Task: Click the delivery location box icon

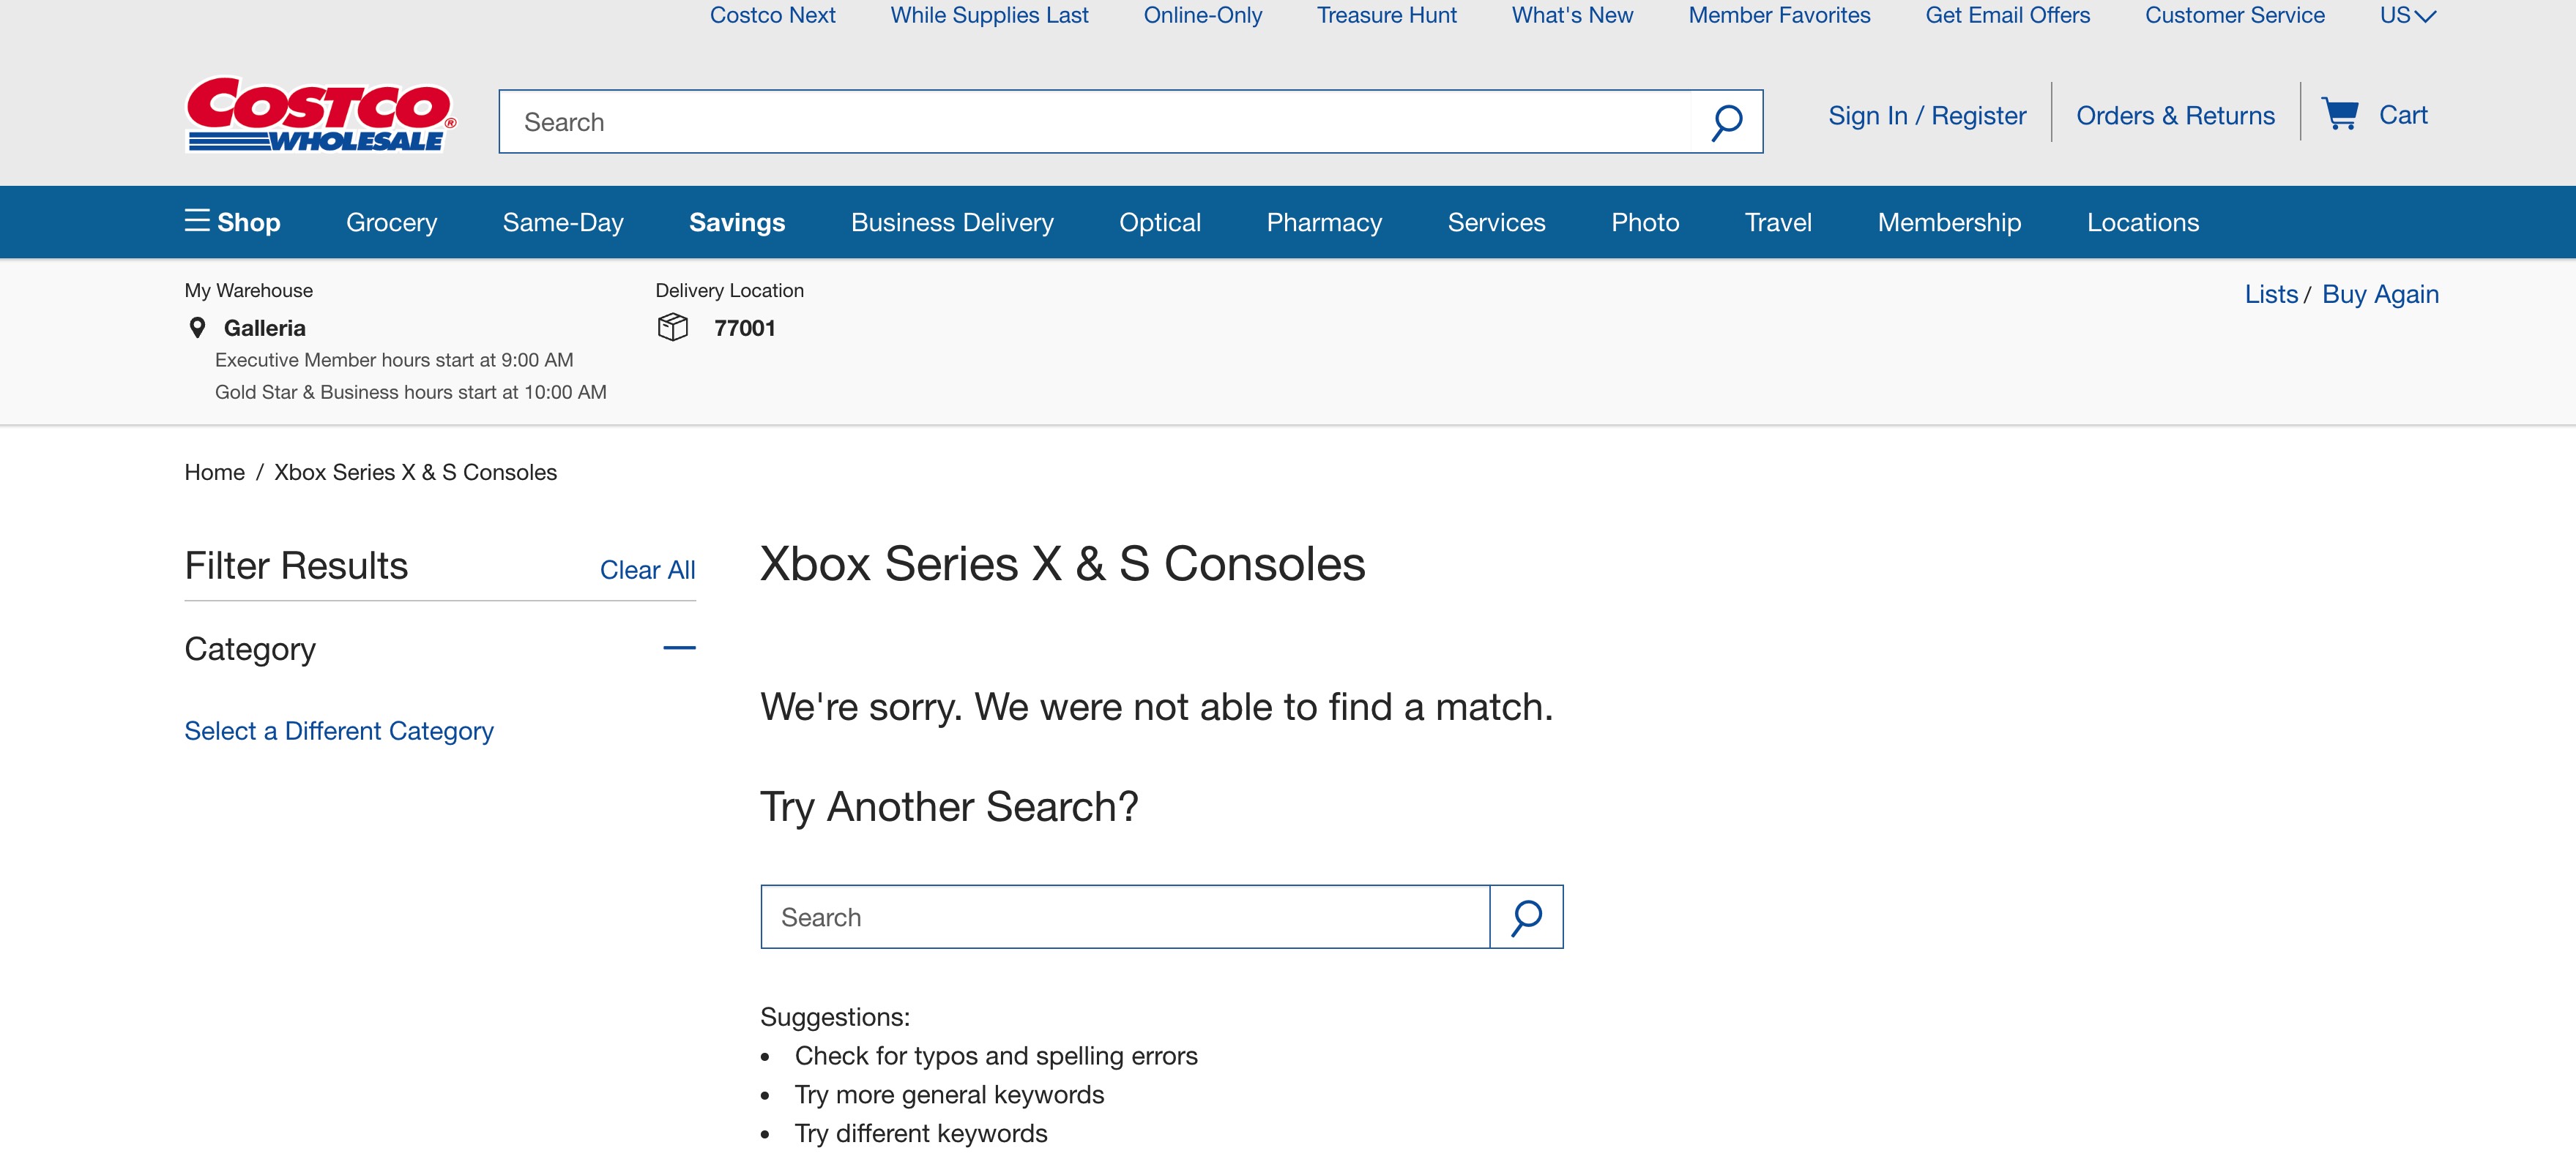Action: click(x=673, y=328)
